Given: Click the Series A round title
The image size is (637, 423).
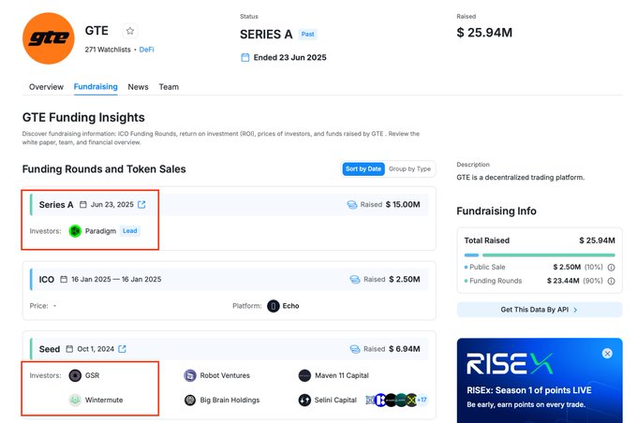Looking at the screenshot, I should pos(56,205).
